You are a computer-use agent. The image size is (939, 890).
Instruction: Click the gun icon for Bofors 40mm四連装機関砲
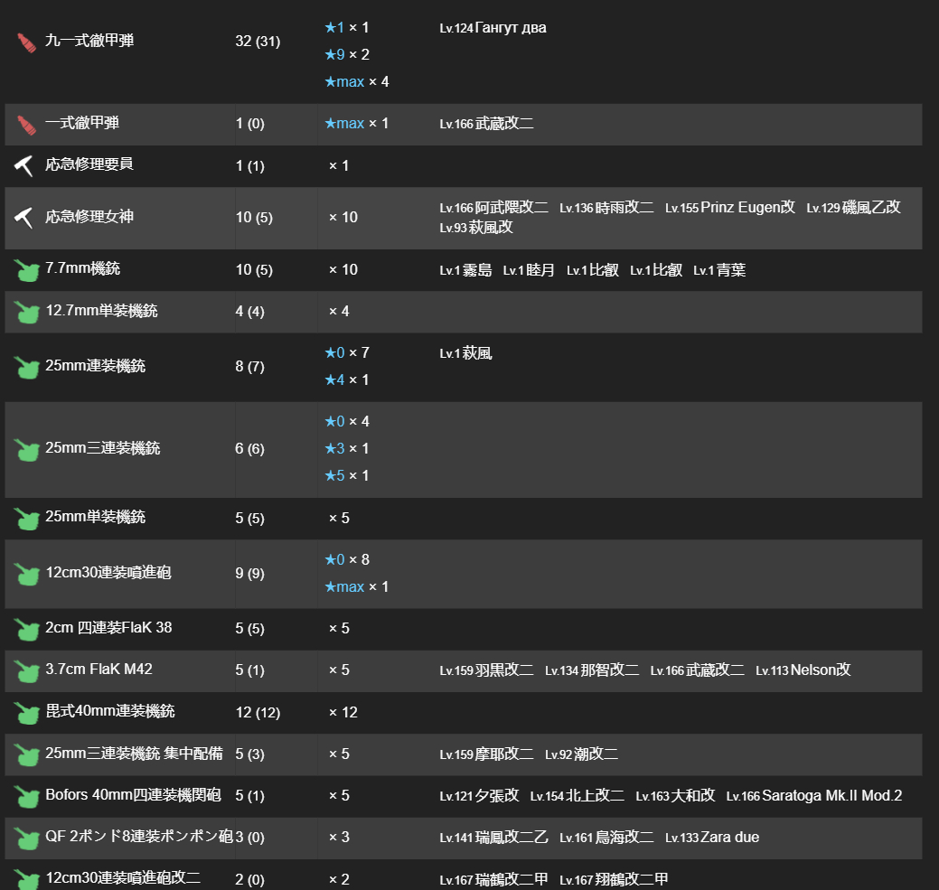pos(26,797)
